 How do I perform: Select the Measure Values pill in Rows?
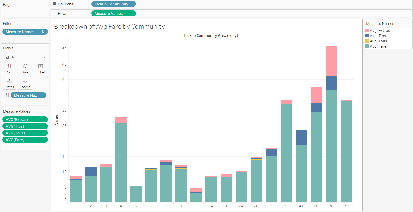tap(113, 13)
